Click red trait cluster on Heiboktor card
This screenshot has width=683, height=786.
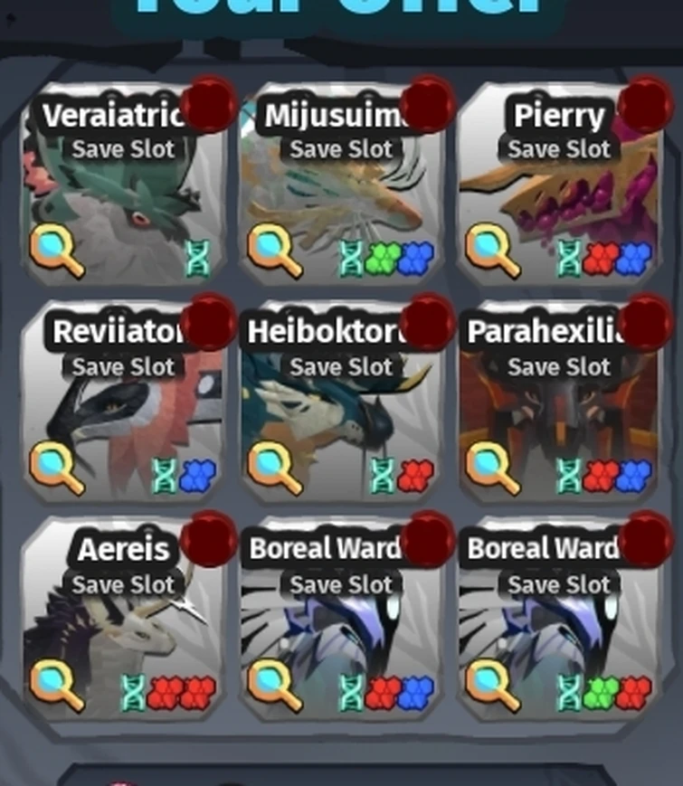(x=416, y=476)
